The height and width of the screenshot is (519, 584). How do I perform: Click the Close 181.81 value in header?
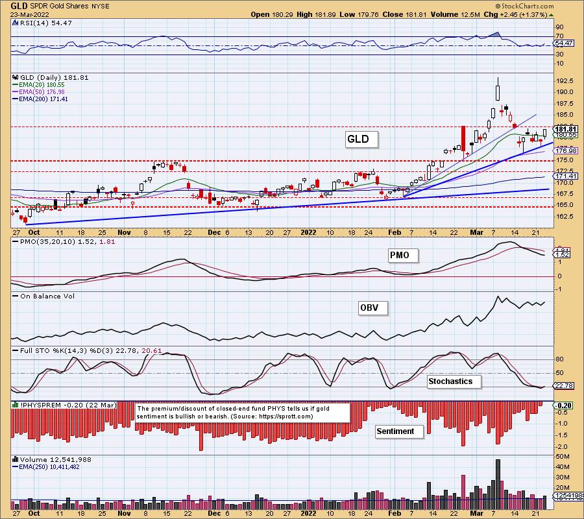coord(405,14)
